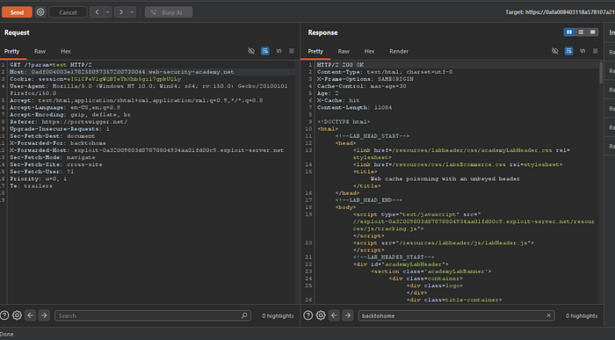Open request settings gear next to Send
Image resolution: width=615 pixels, height=340 pixels.
40,12
